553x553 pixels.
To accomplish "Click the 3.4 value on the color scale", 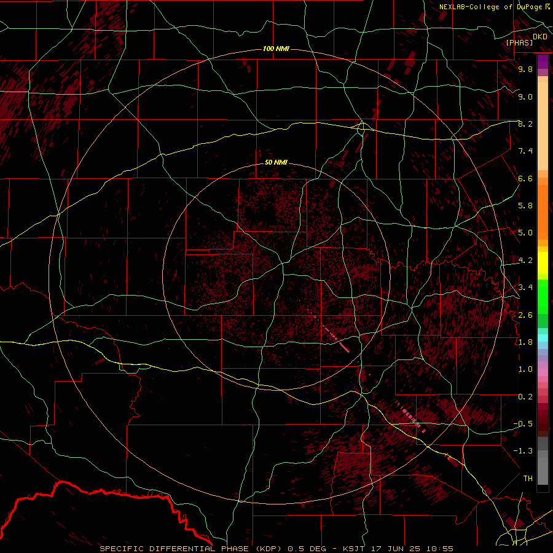I will [525, 288].
